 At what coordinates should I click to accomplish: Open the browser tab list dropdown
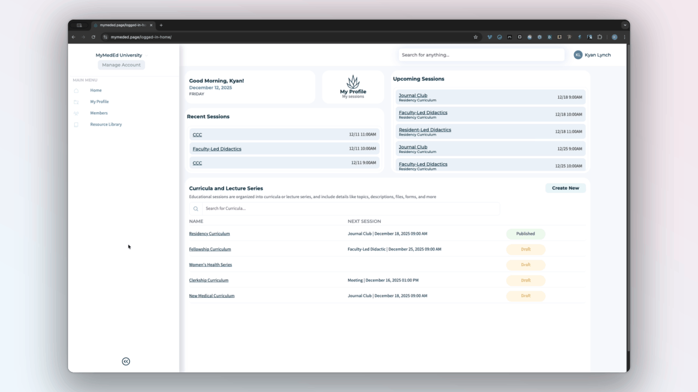(x=624, y=25)
